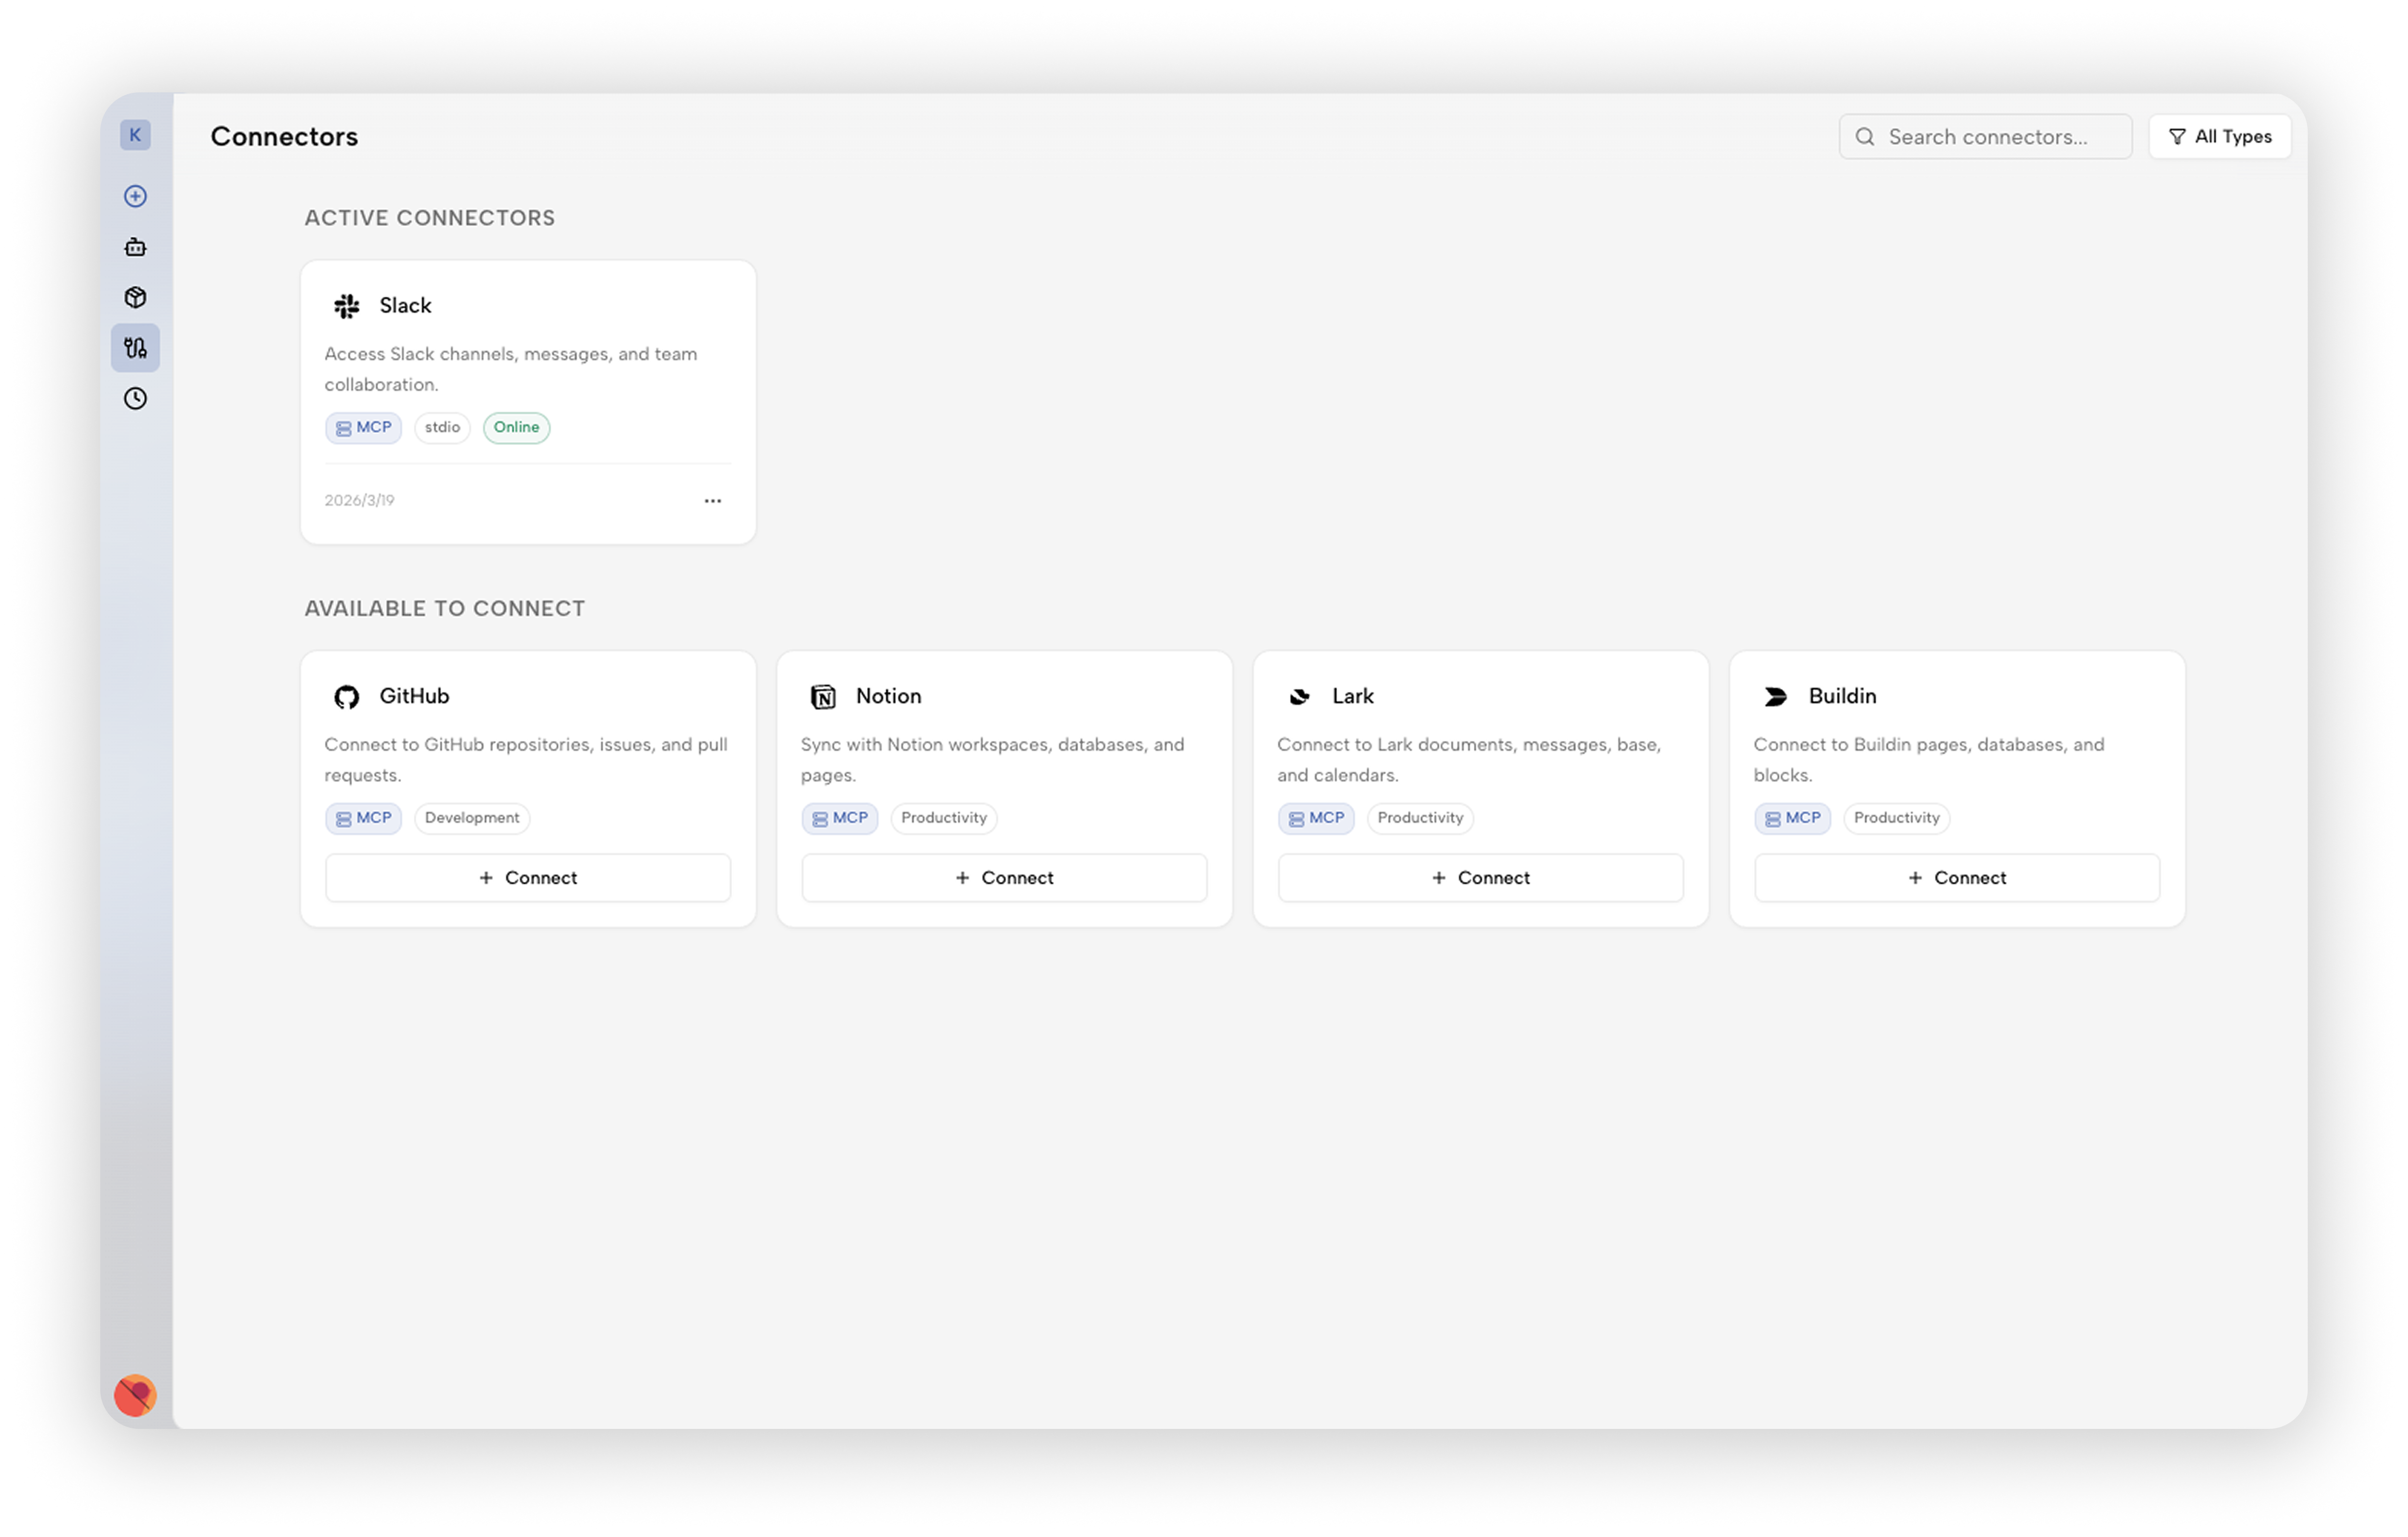Select the Connectors icon in sidebar
The image size is (2408, 1537).
coord(135,348)
